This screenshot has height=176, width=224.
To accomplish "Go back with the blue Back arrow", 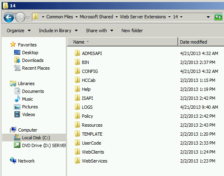I will click(x=9, y=18).
